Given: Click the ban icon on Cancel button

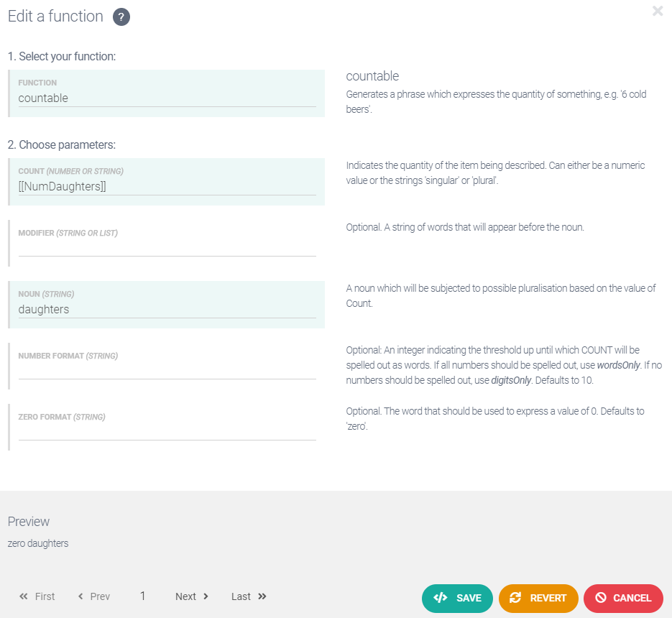Looking at the screenshot, I should (600, 597).
